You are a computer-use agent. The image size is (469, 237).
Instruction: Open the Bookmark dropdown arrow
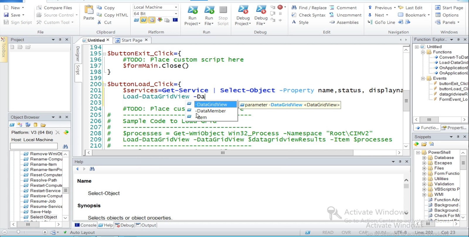(429, 15)
